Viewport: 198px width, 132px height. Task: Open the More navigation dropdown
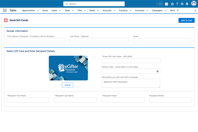[174, 10]
